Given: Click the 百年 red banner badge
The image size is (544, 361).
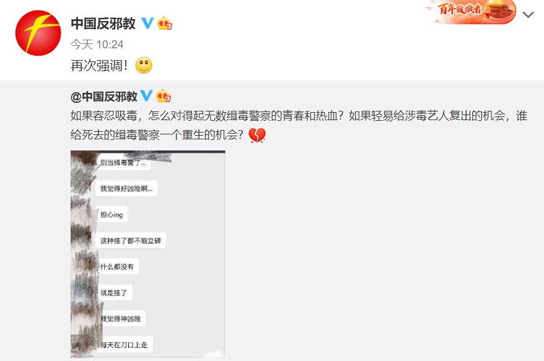Looking at the screenshot, I should [x=470, y=12].
